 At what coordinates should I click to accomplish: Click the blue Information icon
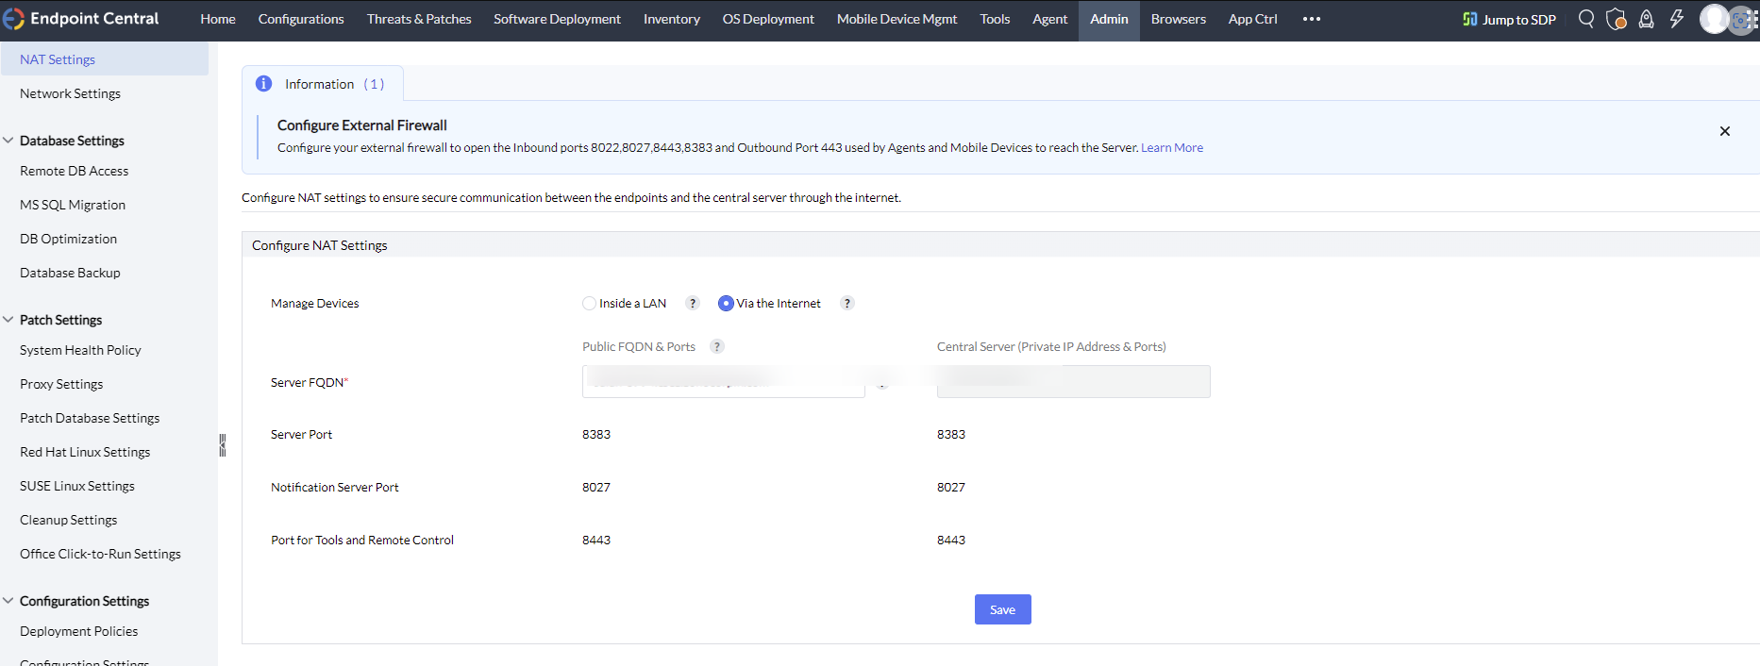coord(264,84)
